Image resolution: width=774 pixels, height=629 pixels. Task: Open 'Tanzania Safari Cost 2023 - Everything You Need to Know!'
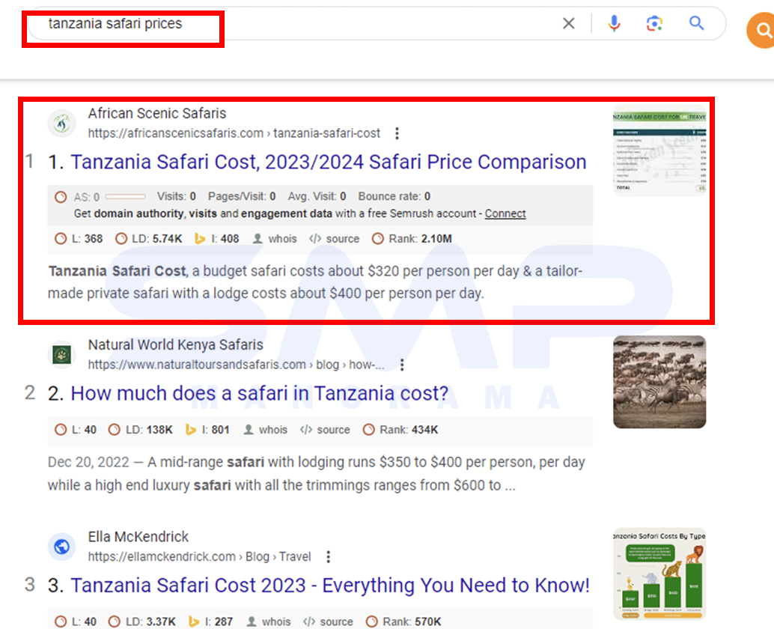[330, 586]
